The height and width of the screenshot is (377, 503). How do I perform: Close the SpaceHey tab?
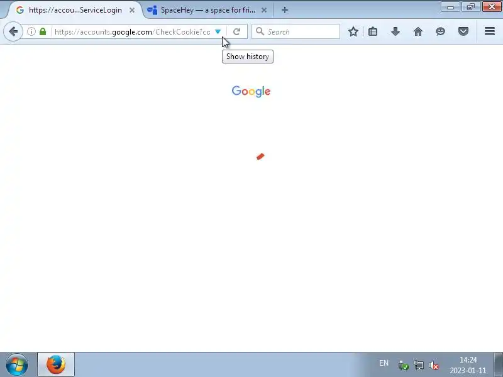pyautogui.click(x=264, y=10)
